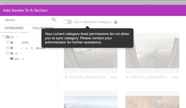Click the search magnifier icon
This screenshot has height=108, width=186.
point(54,20)
